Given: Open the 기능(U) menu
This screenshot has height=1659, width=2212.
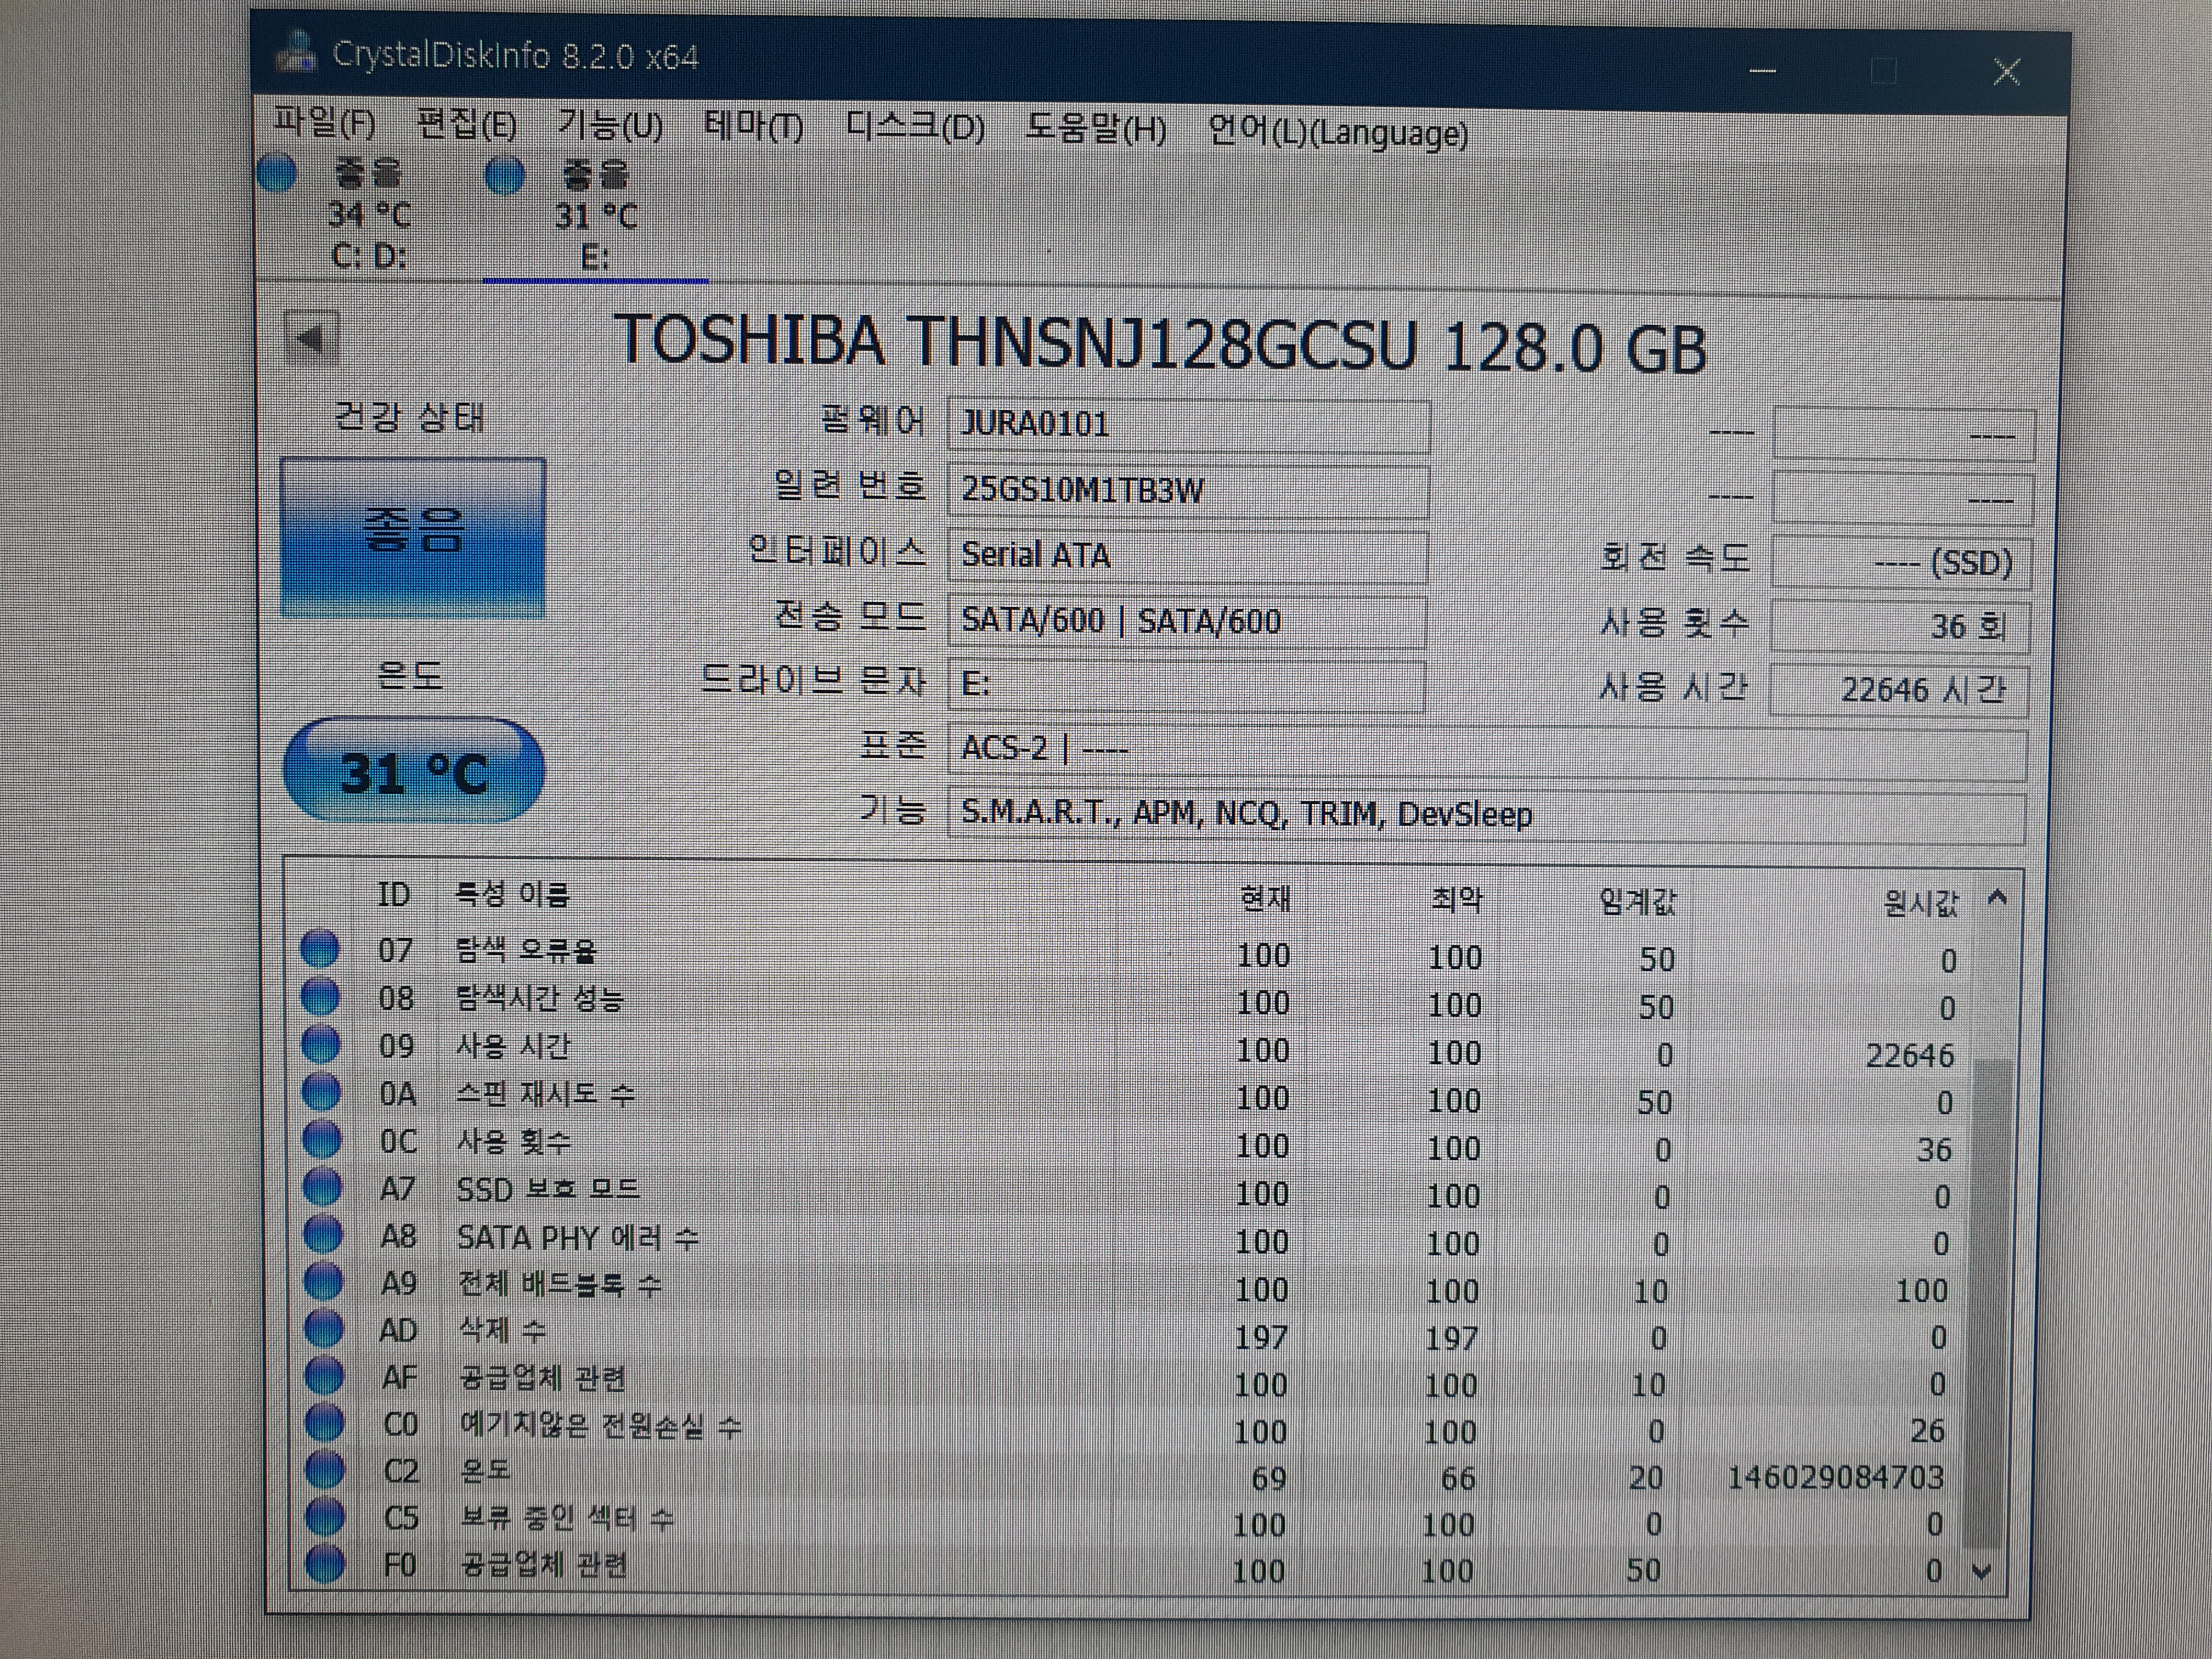Looking at the screenshot, I should pos(610,126).
